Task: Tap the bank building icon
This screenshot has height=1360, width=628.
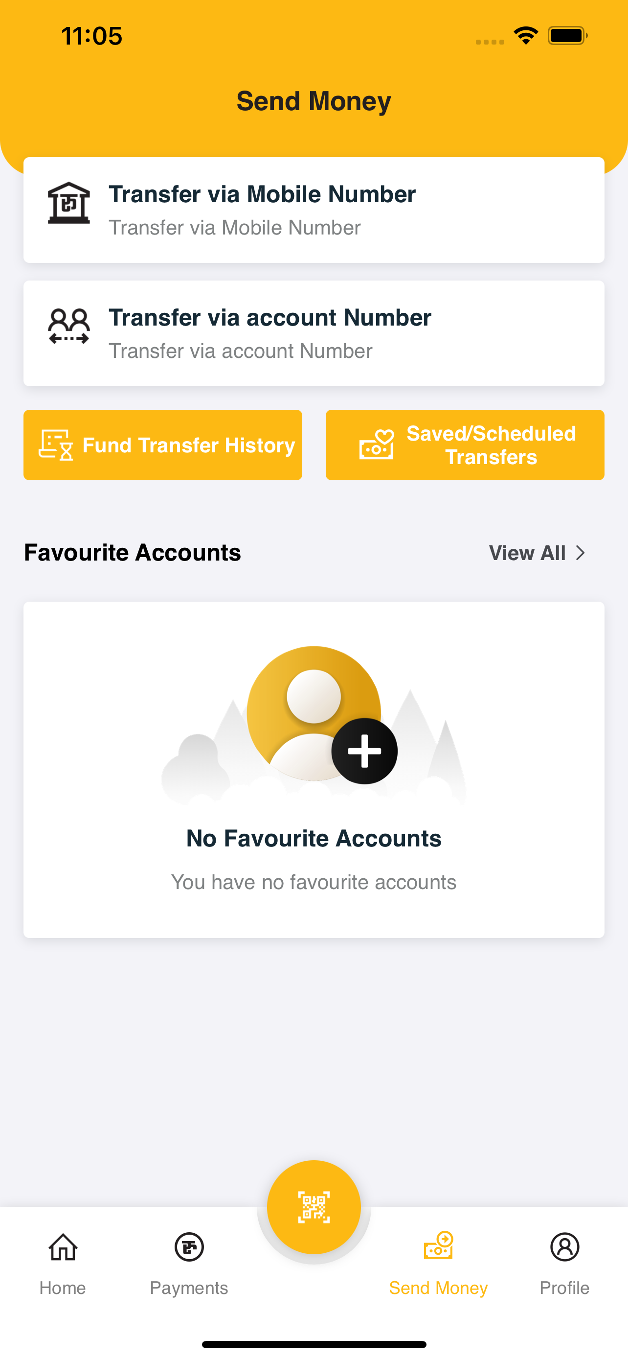Action: pyautogui.click(x=68, y=203)
